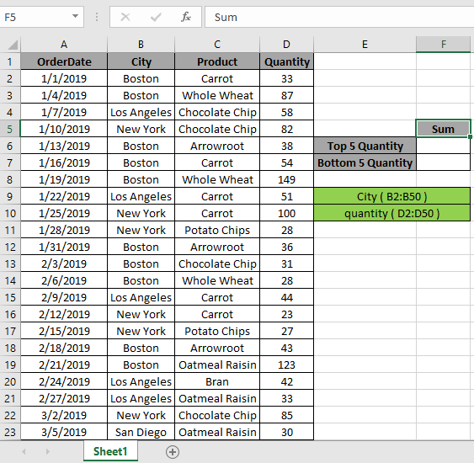
Task: Click the Insert Function fx icon
Action: click(186, 17)
